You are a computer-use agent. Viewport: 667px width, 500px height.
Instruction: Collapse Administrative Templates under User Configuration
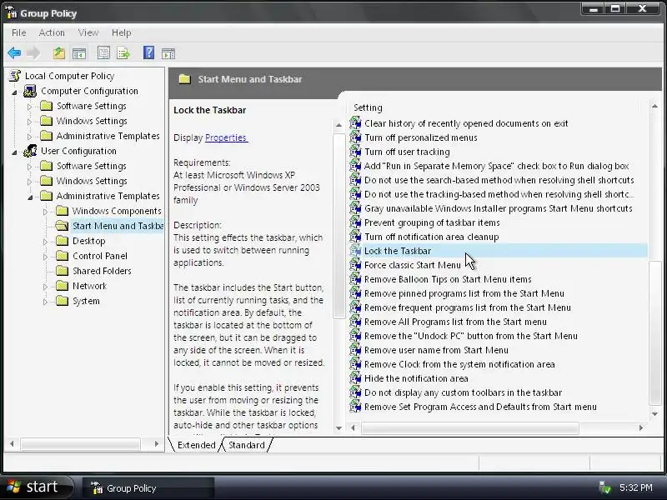click(x=30, y=197)
